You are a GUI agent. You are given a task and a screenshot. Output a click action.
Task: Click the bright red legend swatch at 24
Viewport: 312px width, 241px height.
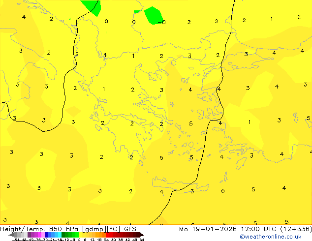pos(107,235)
